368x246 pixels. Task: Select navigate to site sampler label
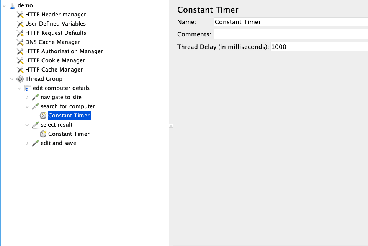[61, 97]
